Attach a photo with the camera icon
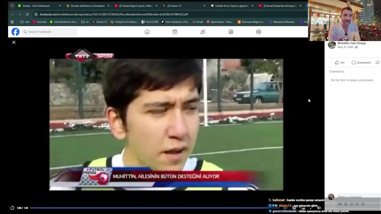 (351, 204)
